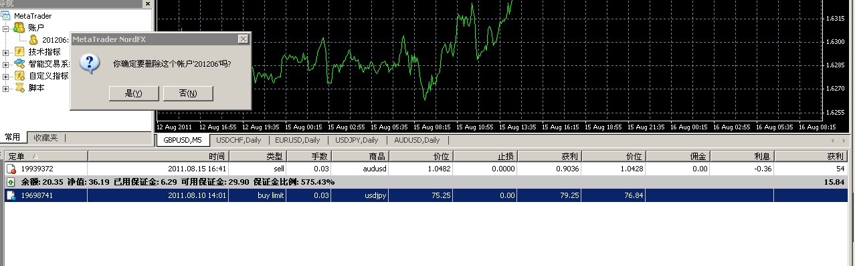Expand the 智能交易系统 tree node
This screenshot has width=855, height=266.
(6, 65)
